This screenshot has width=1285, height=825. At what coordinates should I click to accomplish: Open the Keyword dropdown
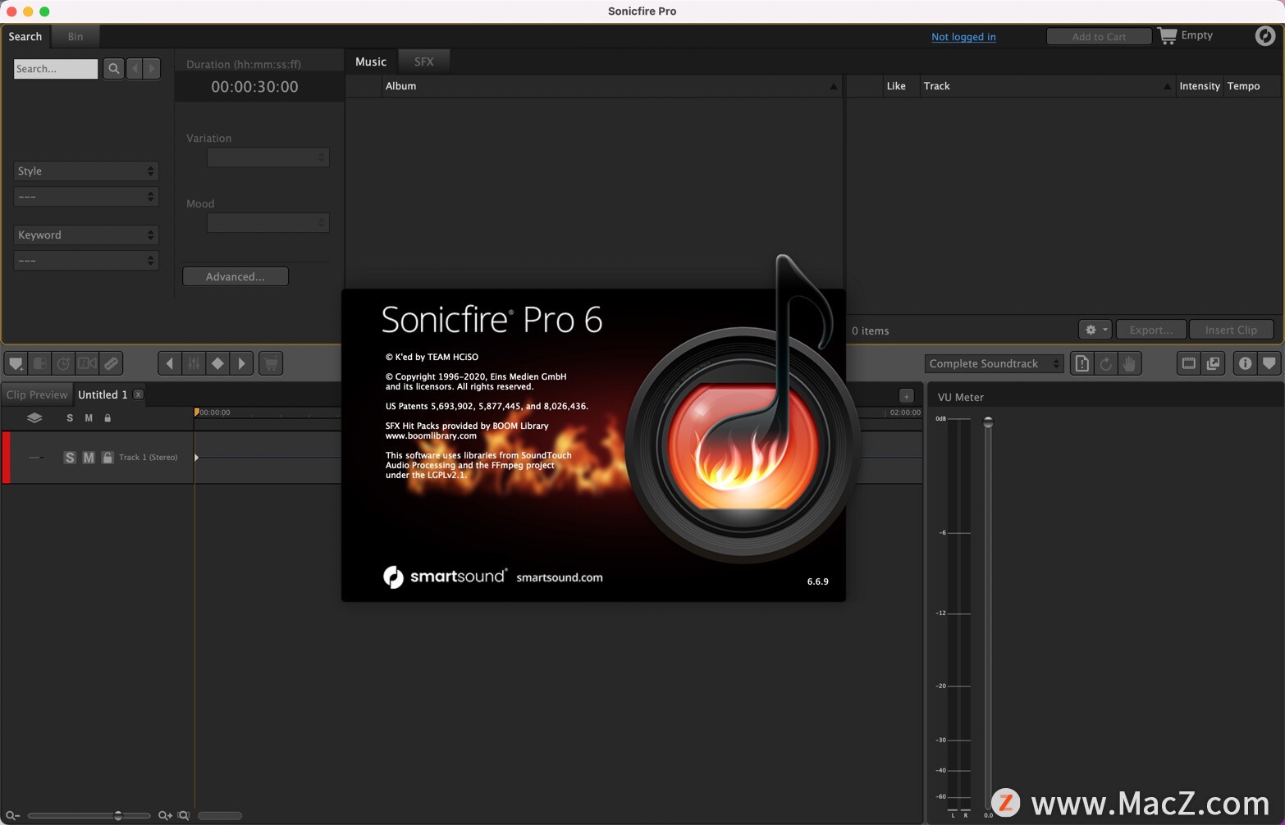coord(85,235)
